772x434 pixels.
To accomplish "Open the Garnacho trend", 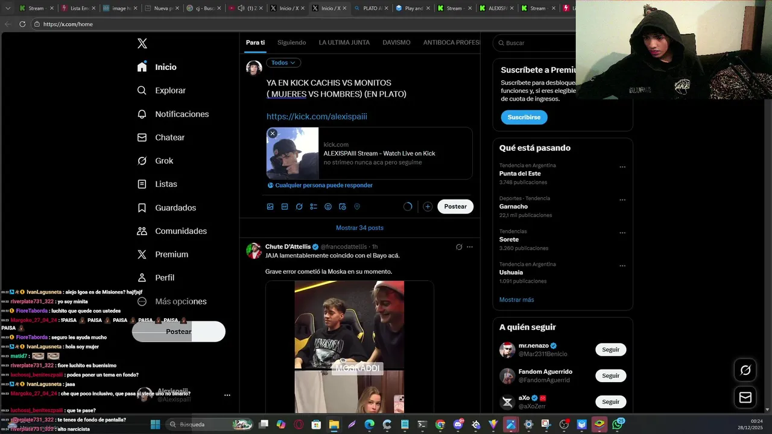I will (513, 206).
